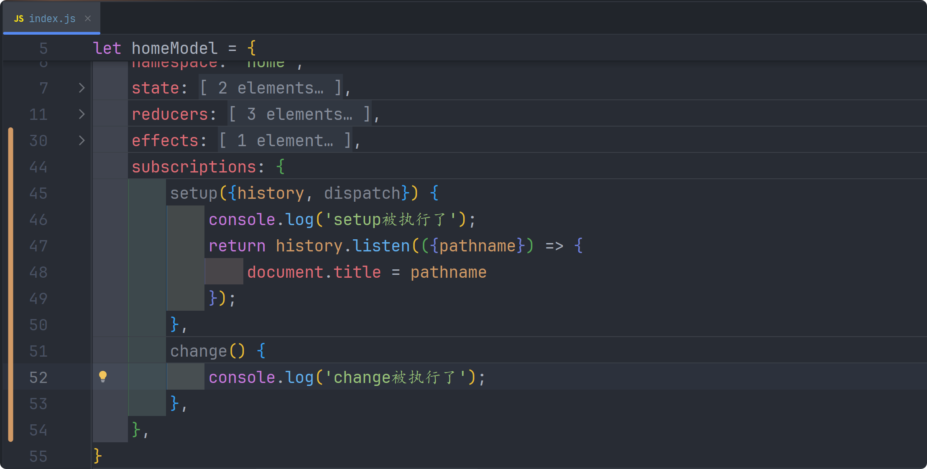Click 'listen' in history.listen call

[x=381, y=246]
